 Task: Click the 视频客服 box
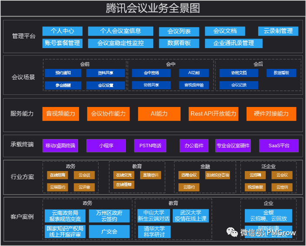(x=255, y=188)
